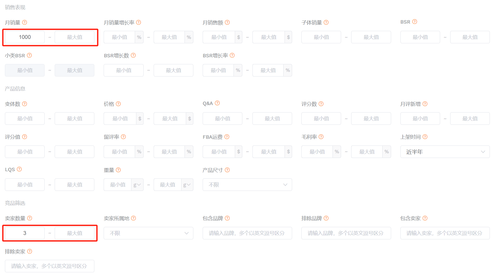Open info icon for 毛利率
Image resolution: width=494 pixels, height=278 pixels.
[321, 137]
